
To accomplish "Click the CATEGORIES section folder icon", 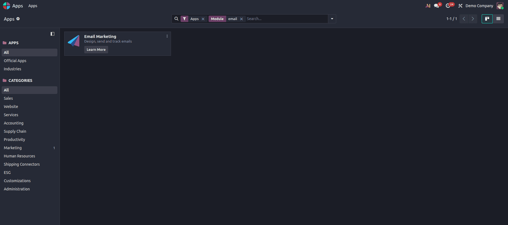I will tap(5, 80).
